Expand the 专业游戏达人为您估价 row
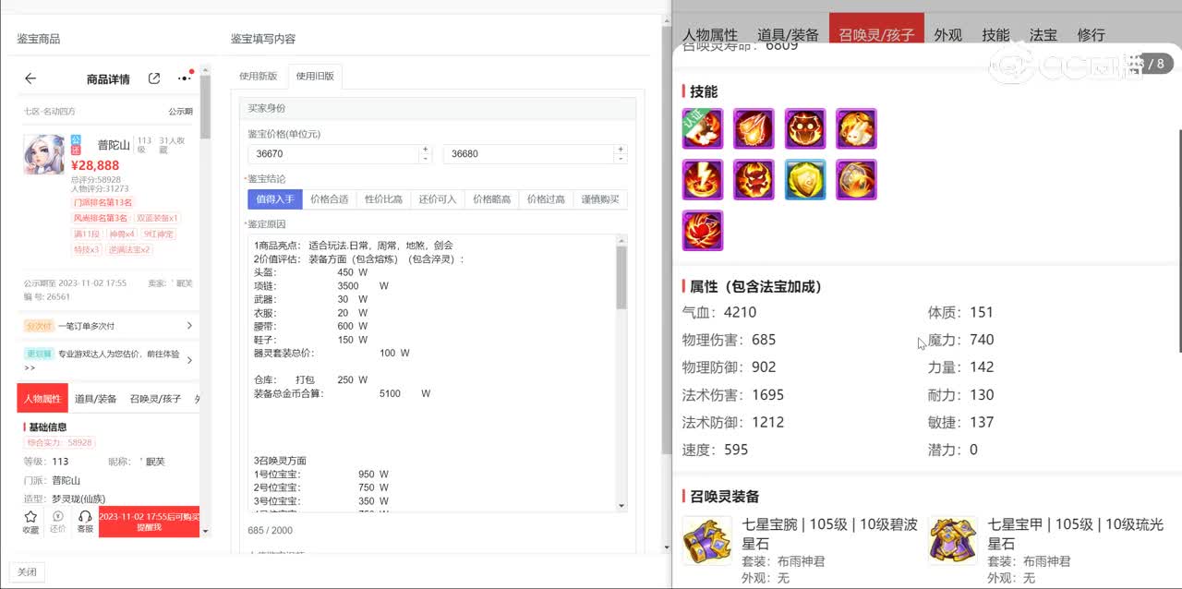Image resolution: width=1182 pixels, height=589 pixels. [109, 359]
